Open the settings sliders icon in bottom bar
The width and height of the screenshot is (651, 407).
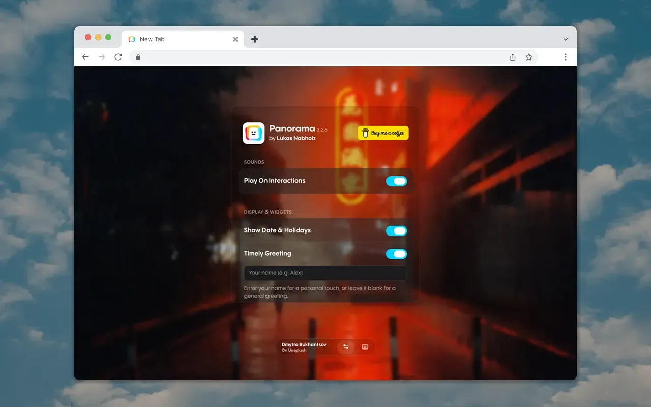[346, 347]
